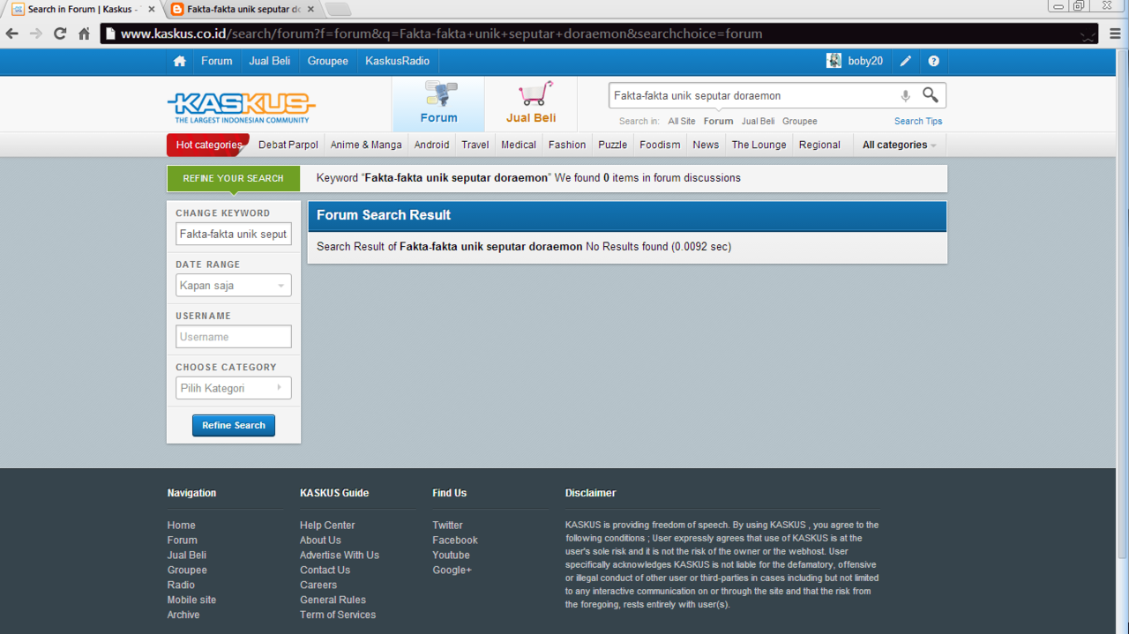Click the Change Keyword input field

[x=234, y=234]
